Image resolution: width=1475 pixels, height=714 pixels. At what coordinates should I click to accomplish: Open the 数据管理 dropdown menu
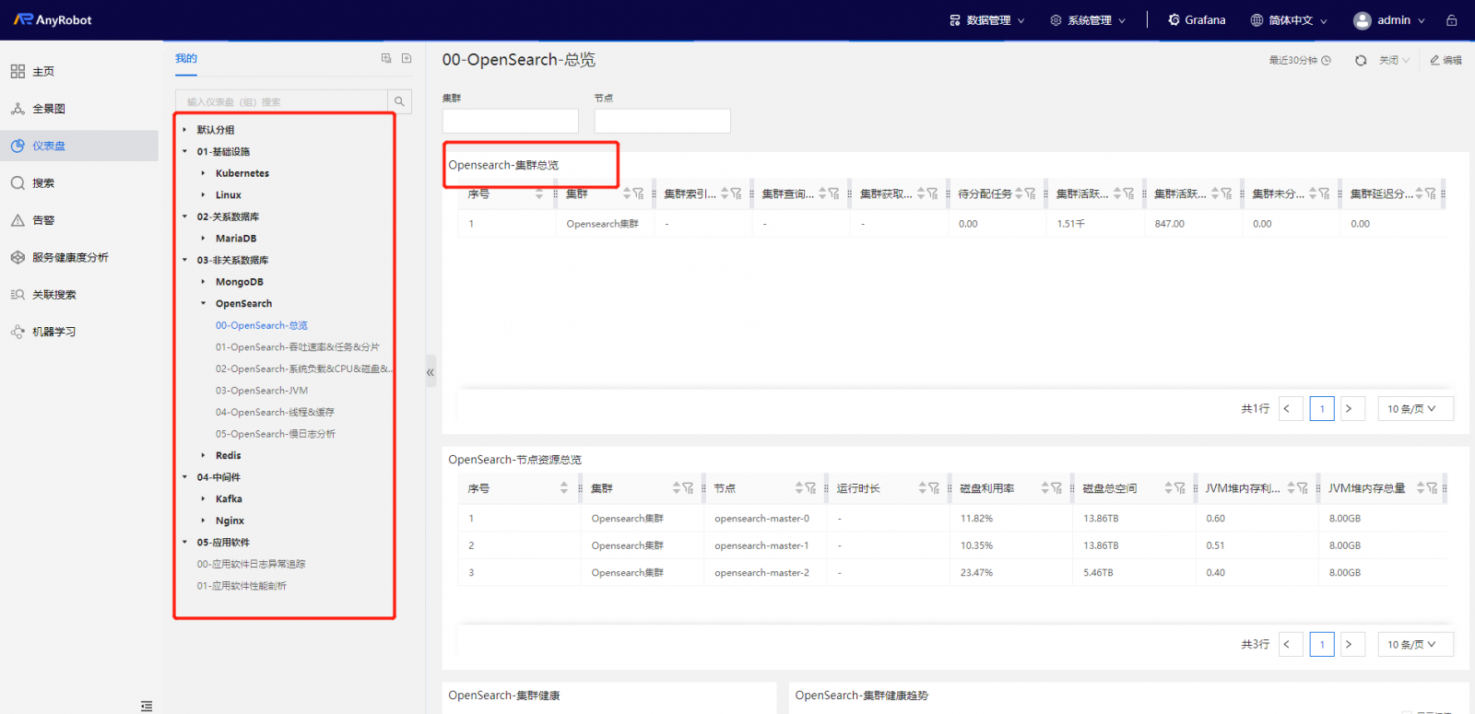[987, 20]
